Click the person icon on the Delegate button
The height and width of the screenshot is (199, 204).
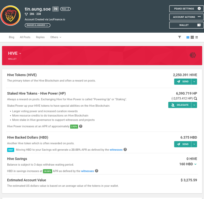click(173, 105)
